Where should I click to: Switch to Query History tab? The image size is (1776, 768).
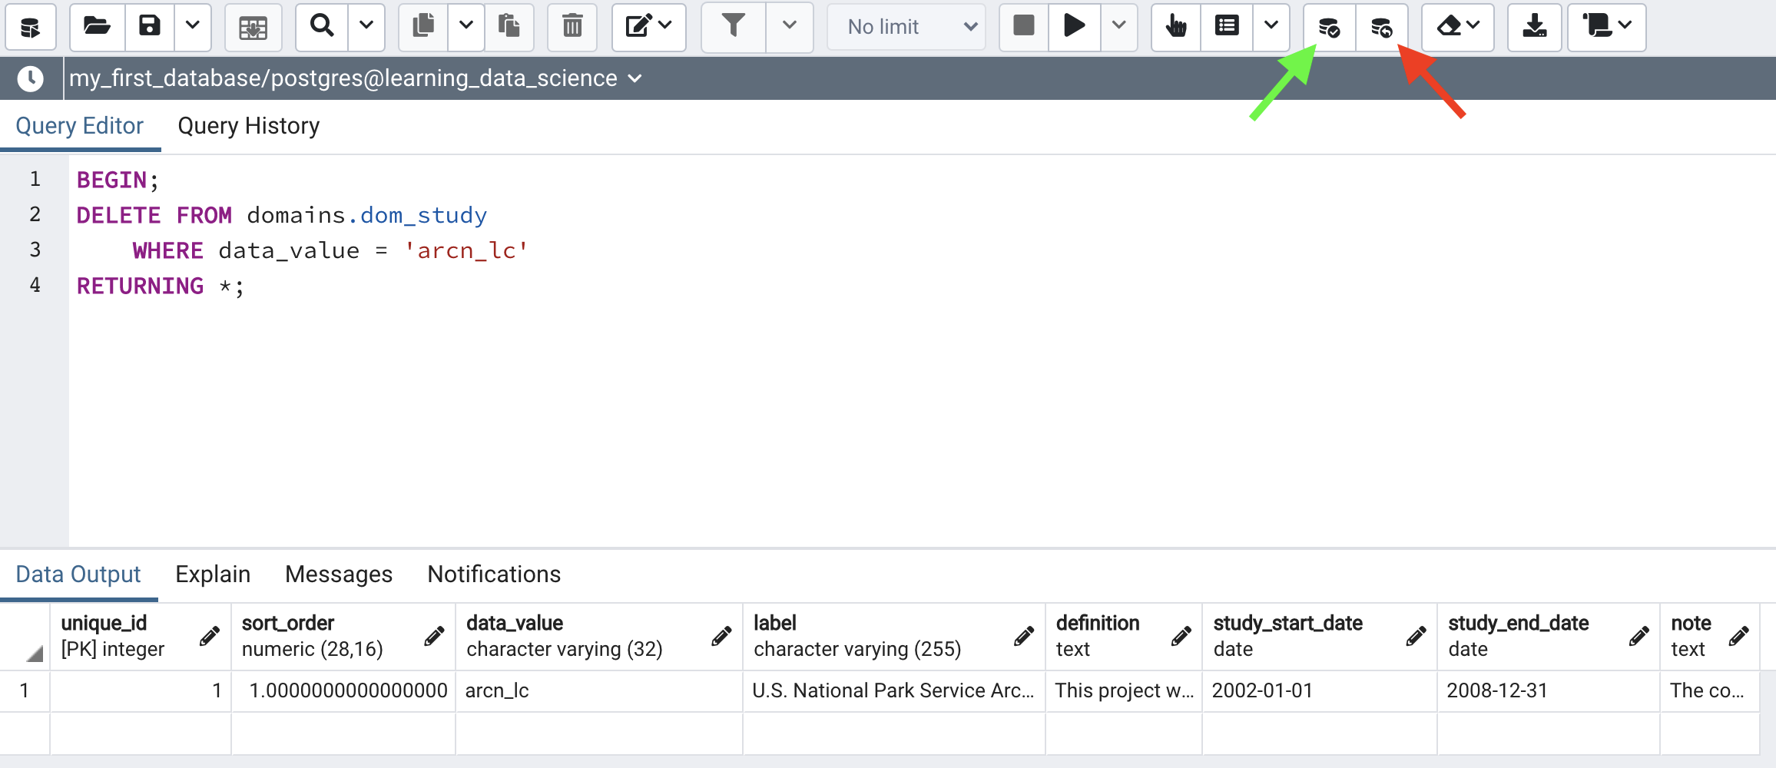point(248,126)
